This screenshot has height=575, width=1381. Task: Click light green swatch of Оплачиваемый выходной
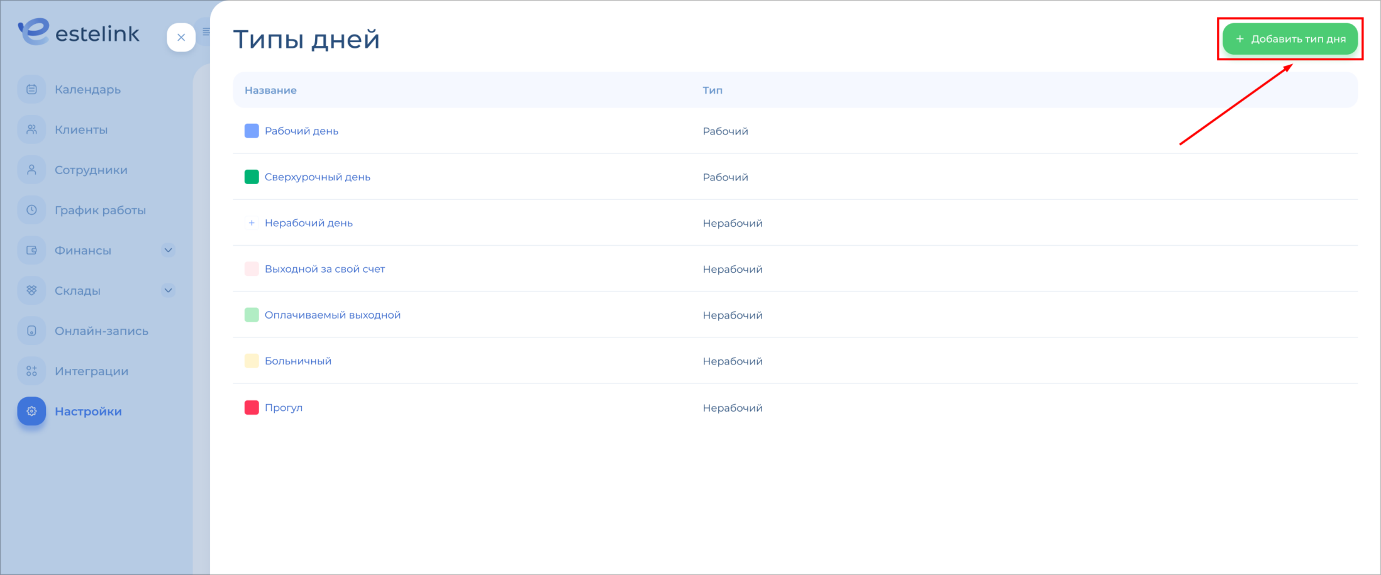252,315
